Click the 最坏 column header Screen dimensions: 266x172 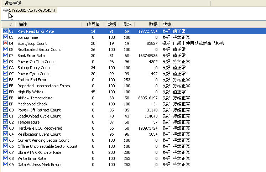pos(127,25)
